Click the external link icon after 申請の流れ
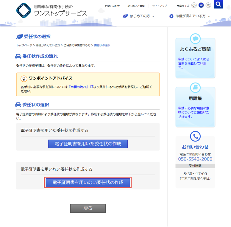 (91, 87)
